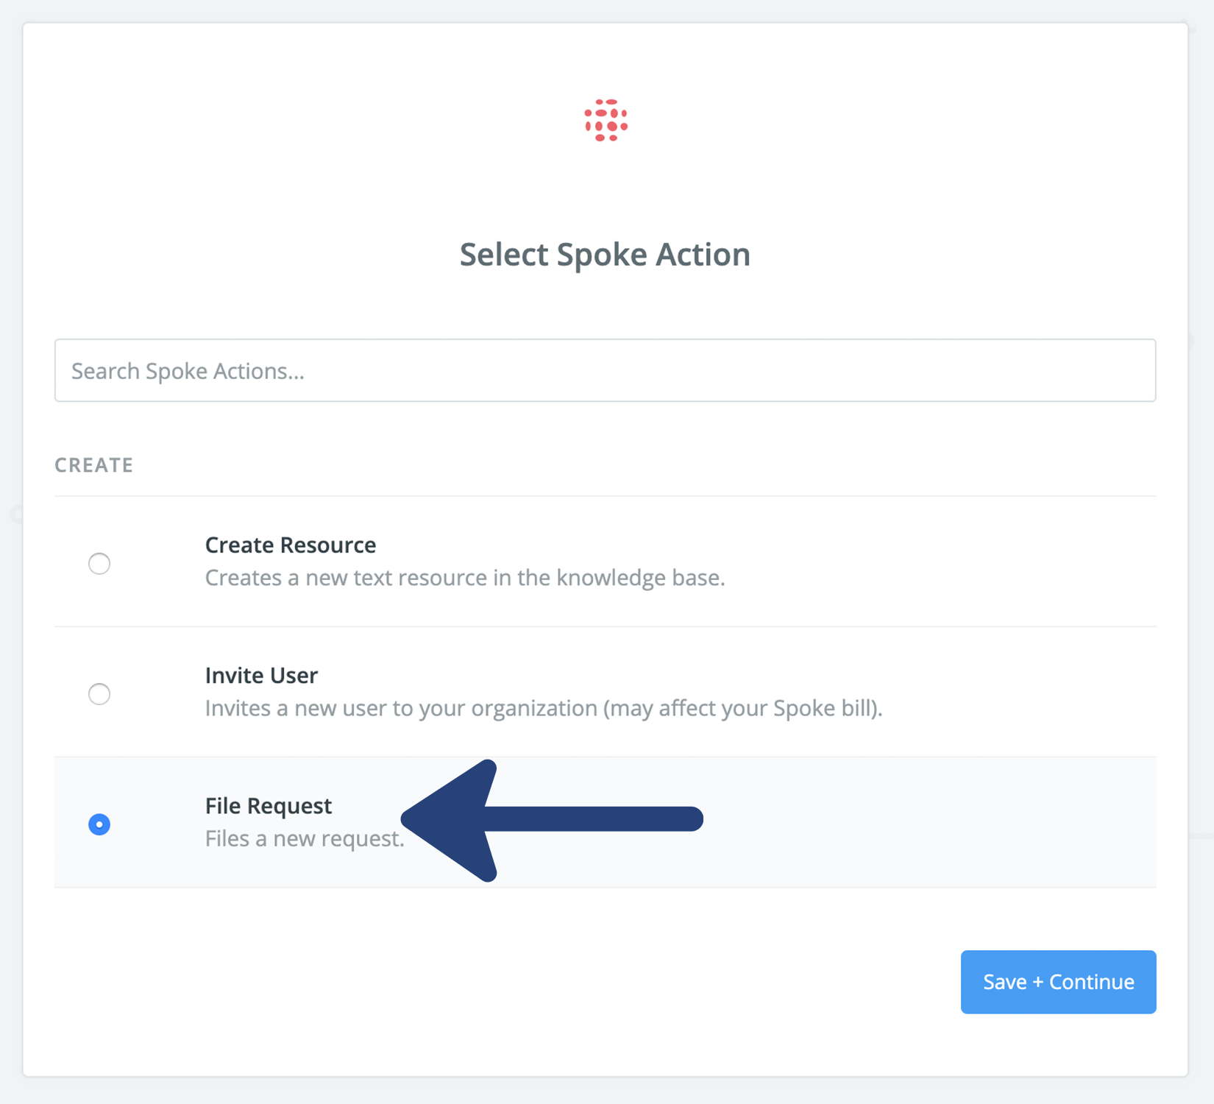
Task: Click the 'Creates a new text resource' description
Action: coord(465,578)
